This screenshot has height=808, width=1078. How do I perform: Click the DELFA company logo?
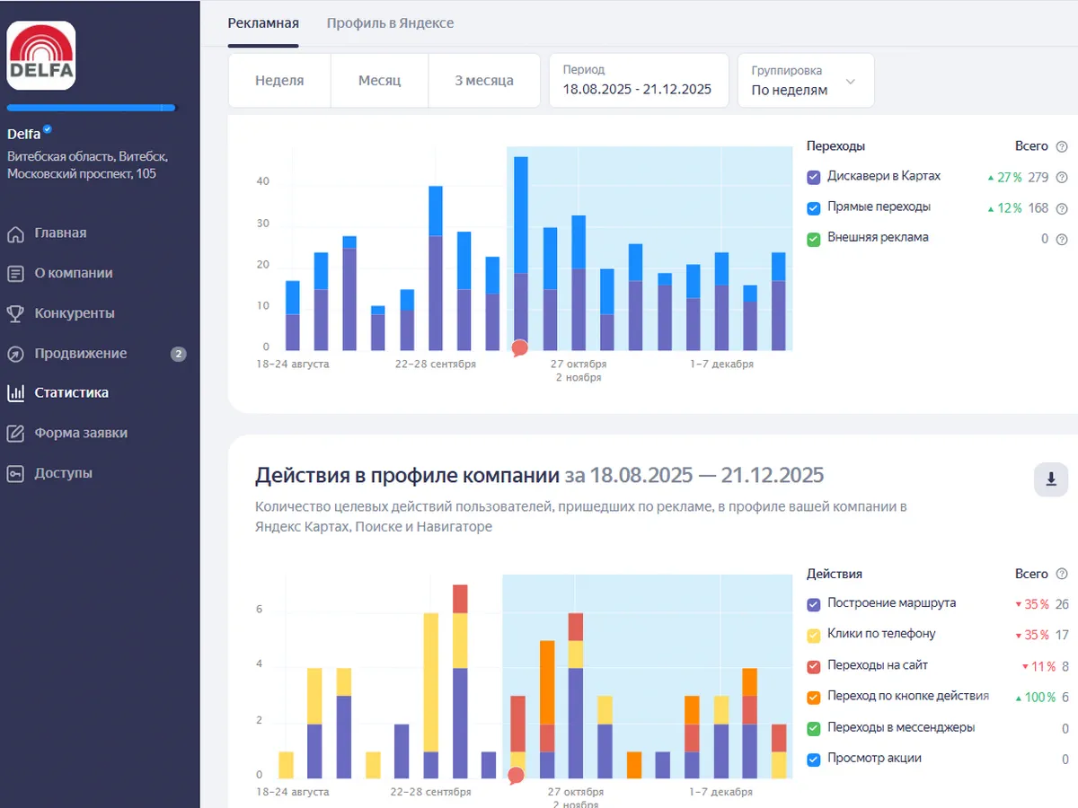(41, 56)
